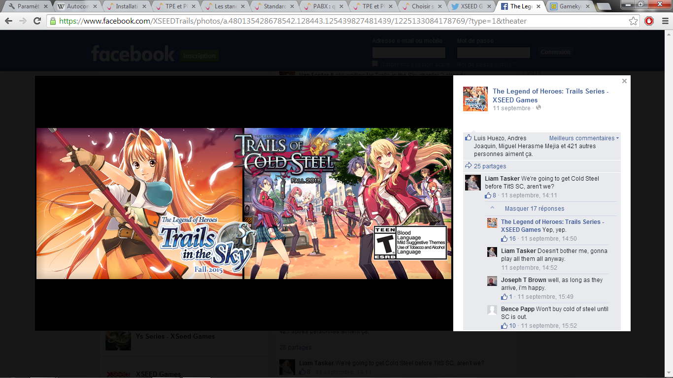
Task: Click the dimmed Facebook logo
Action: 133,54
